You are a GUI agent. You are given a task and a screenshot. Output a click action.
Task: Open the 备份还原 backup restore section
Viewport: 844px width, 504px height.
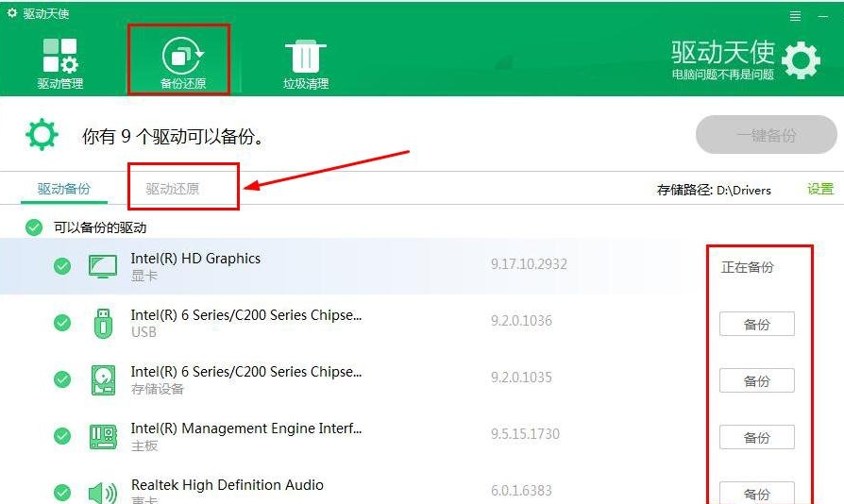183,63
